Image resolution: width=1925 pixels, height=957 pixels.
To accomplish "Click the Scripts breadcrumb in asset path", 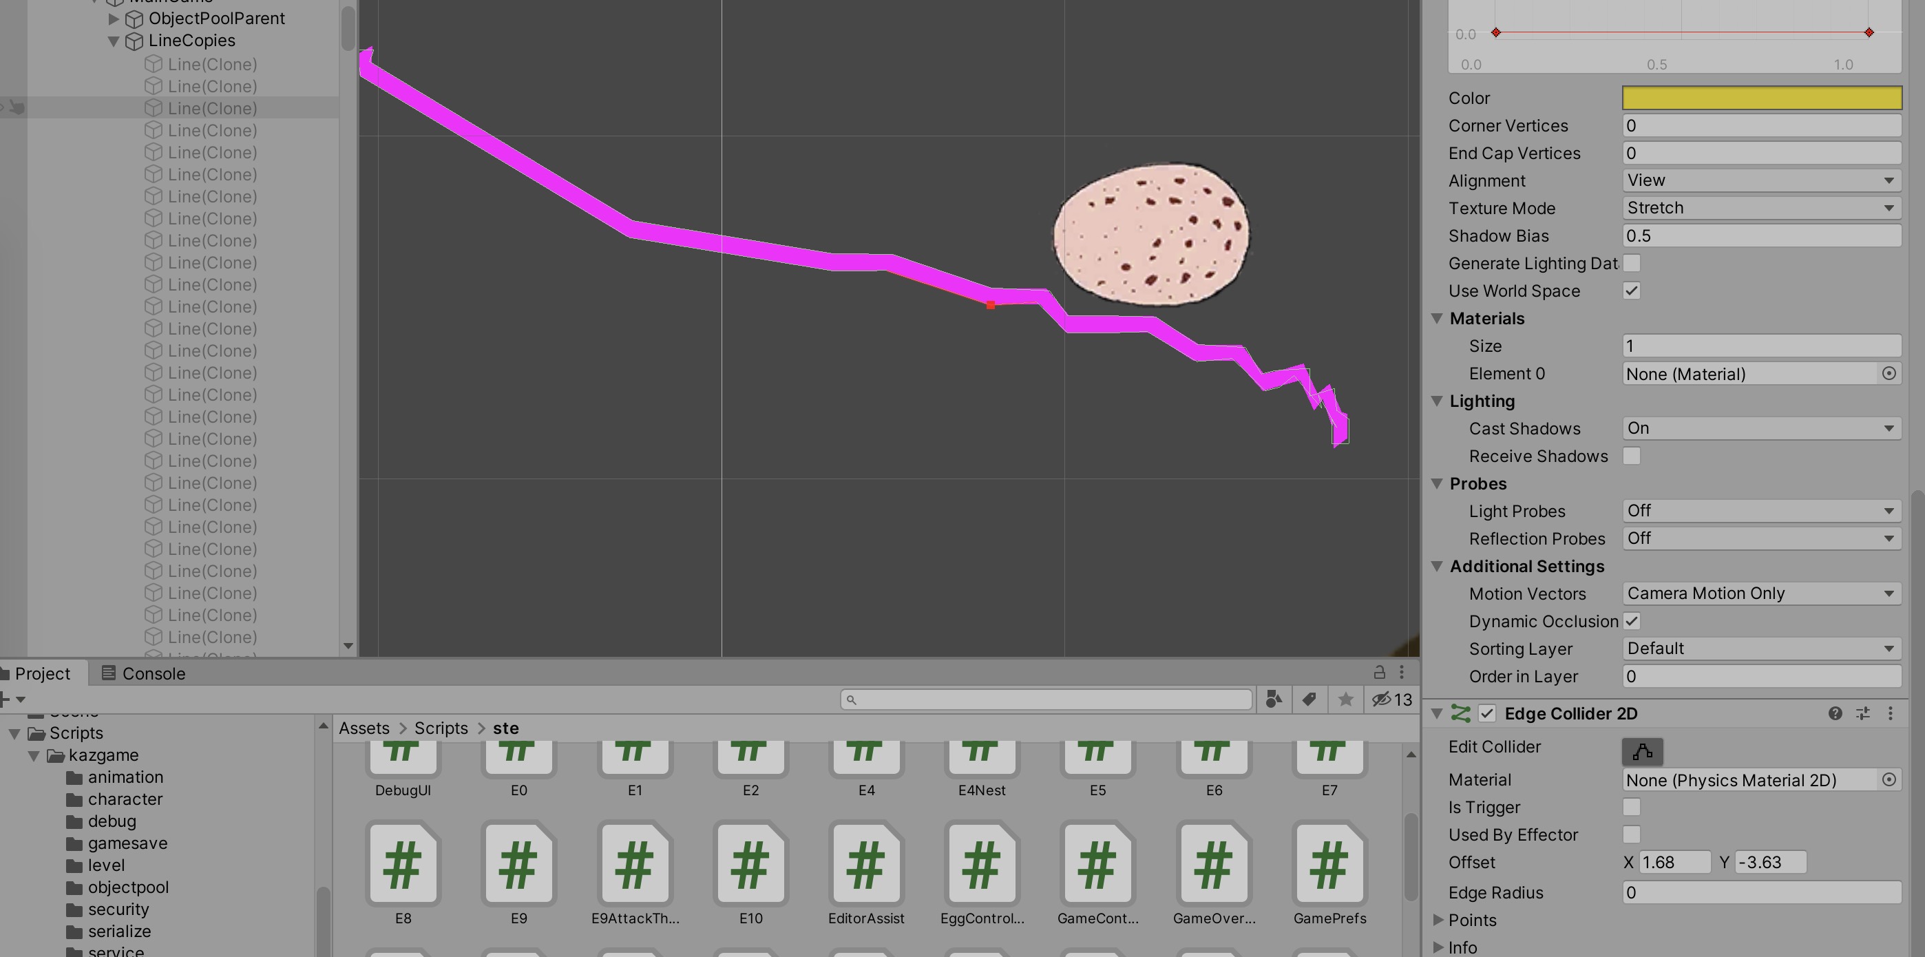I will pos(441,728).
